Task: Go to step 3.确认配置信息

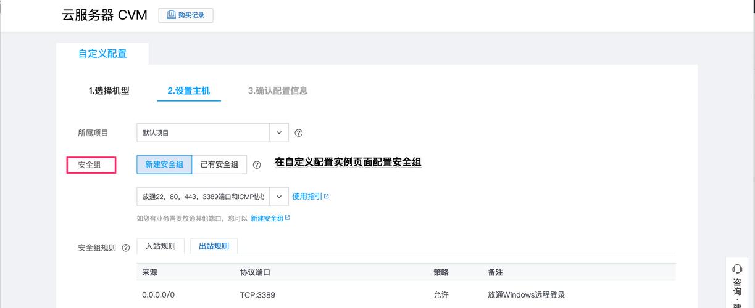Action: click(277, 91)
